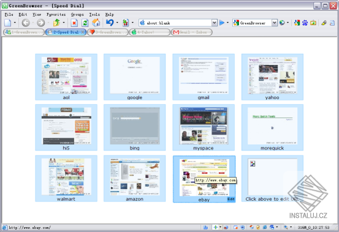This screenshot has width=339, height=232.
Task: Open the search engine combo dropdown
Action: (275, 23)
